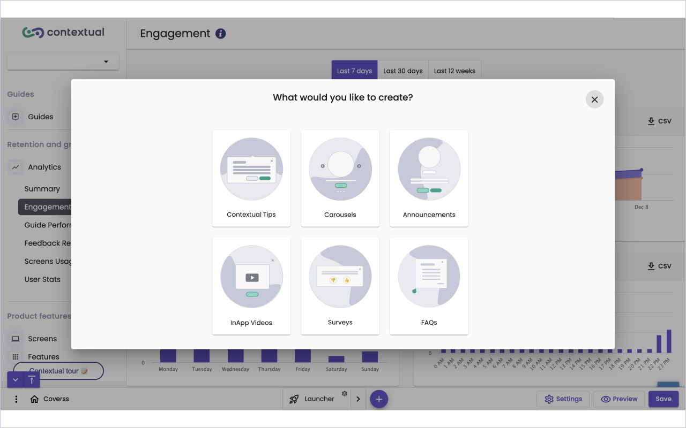Click the contextual logo
The width and height of the screenshot is (686, 428).
tap(63, 33)
